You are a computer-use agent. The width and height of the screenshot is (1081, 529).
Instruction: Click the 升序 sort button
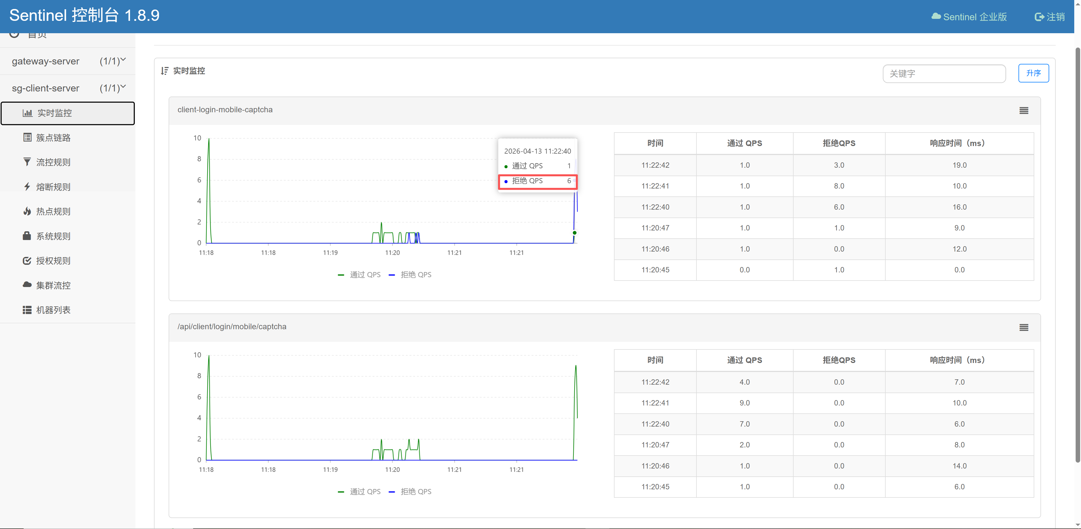coord(1033,73)
